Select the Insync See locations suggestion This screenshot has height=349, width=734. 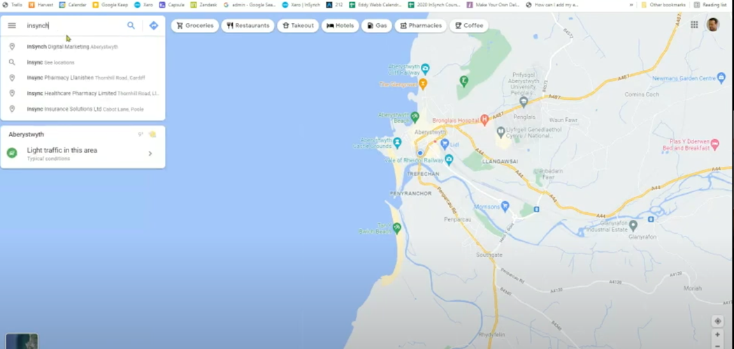point(50,62)
